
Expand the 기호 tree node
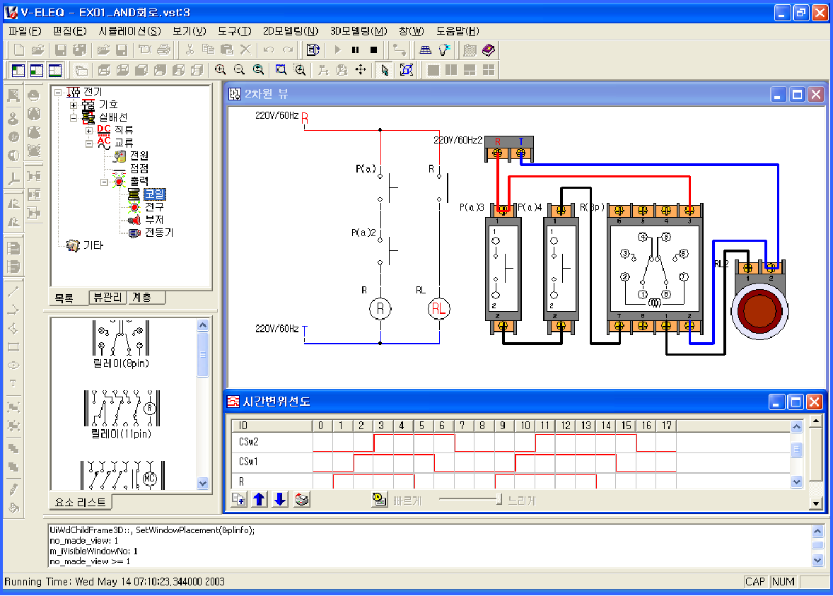pos(74,105)
